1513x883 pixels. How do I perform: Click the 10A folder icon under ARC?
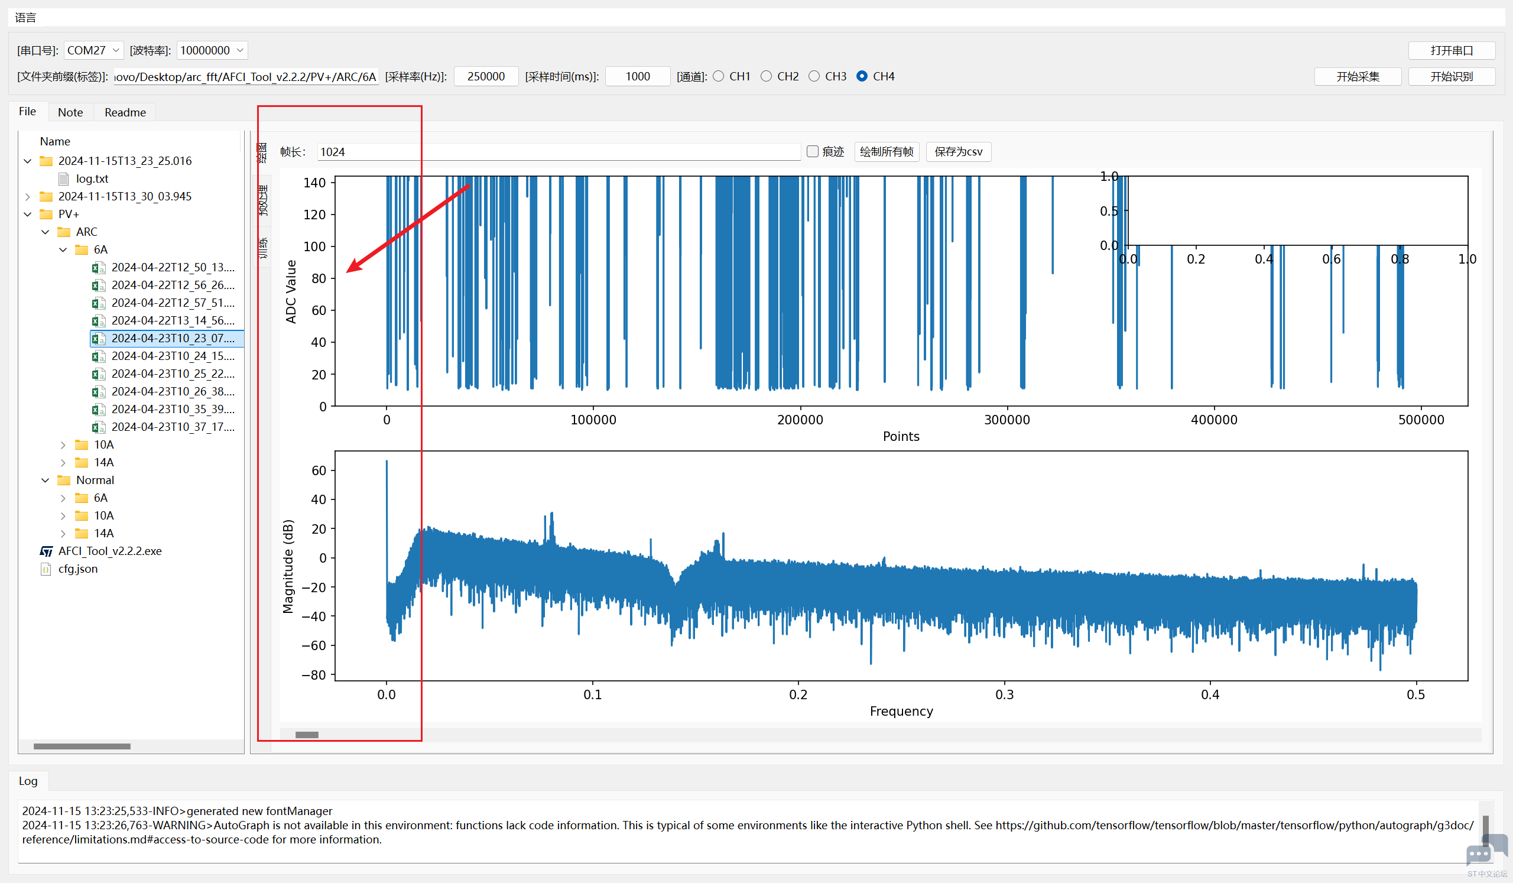tap(81, 445)
